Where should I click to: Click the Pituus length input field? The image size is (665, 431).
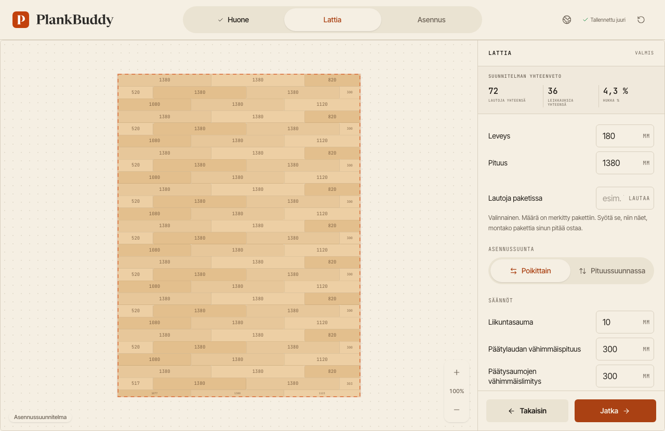[x=625, y=163]
